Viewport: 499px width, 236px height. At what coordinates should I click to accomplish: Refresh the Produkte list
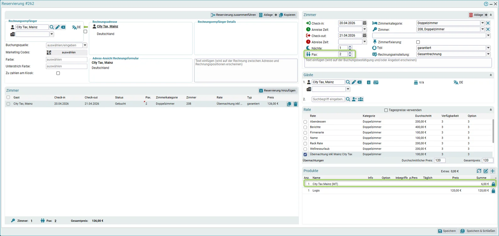479,171
